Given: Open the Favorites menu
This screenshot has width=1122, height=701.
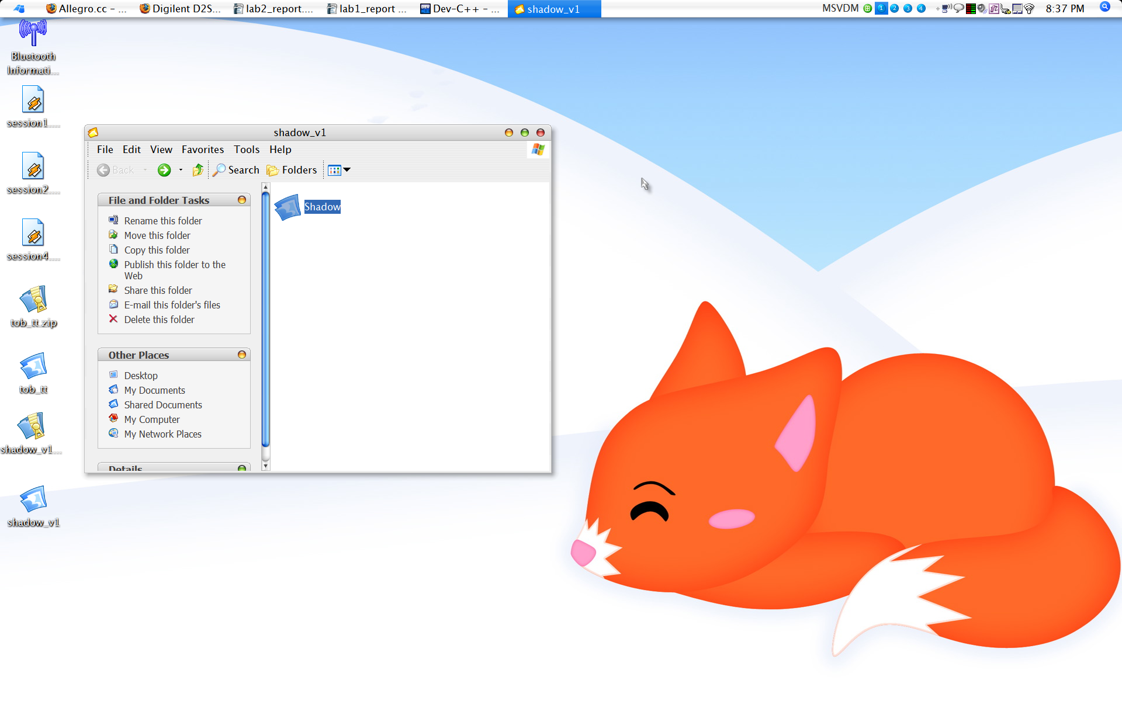Looking at the screenshot, I should pyautogui.click(x=202, y=150).
